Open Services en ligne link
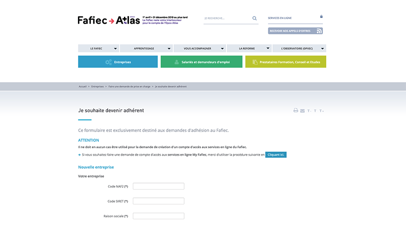The height and width of the screenshot is (227, 406). pos(280,18)
